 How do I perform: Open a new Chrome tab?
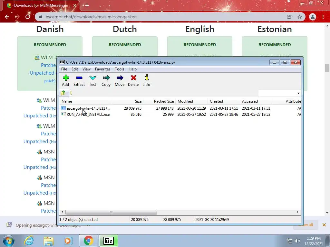87,6
